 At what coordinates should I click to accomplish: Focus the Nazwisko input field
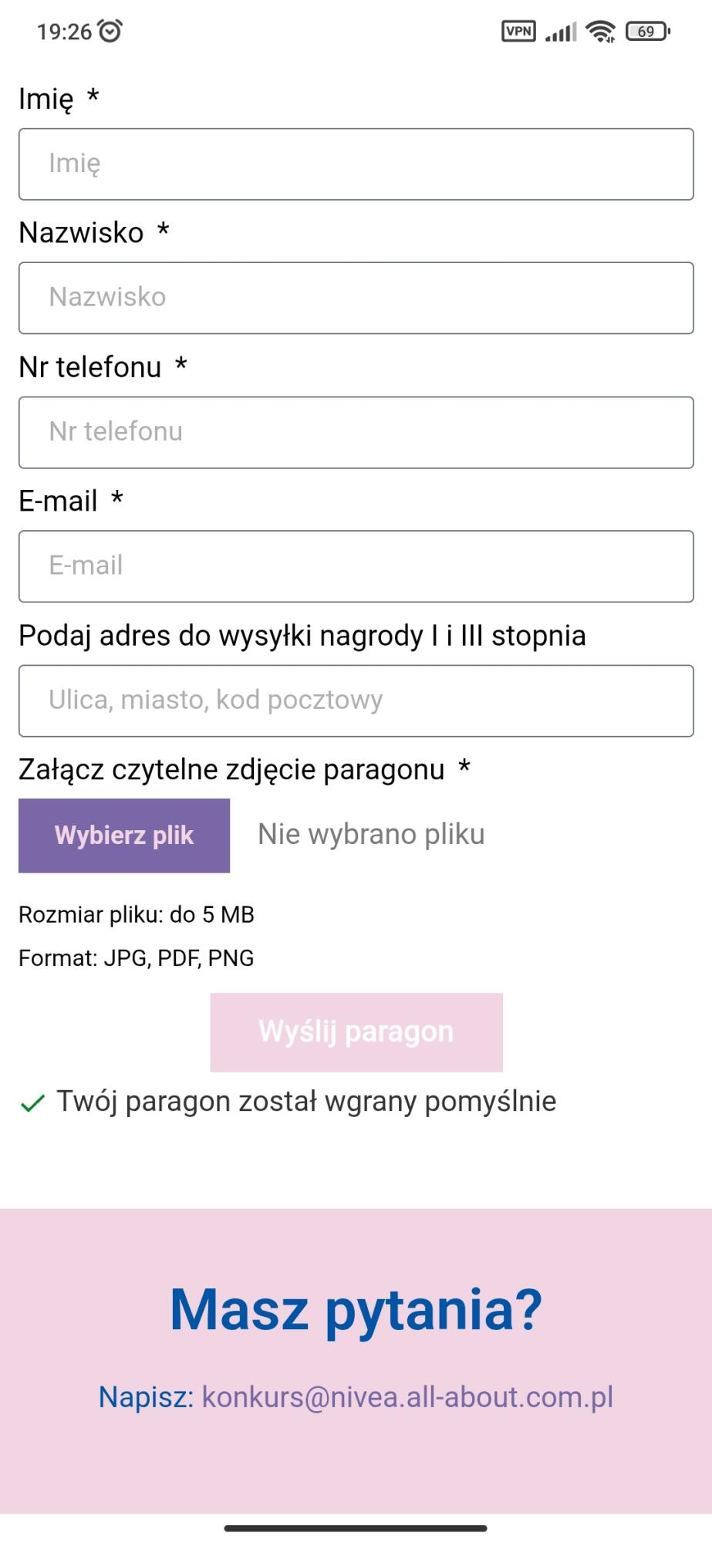coord(356,298)
